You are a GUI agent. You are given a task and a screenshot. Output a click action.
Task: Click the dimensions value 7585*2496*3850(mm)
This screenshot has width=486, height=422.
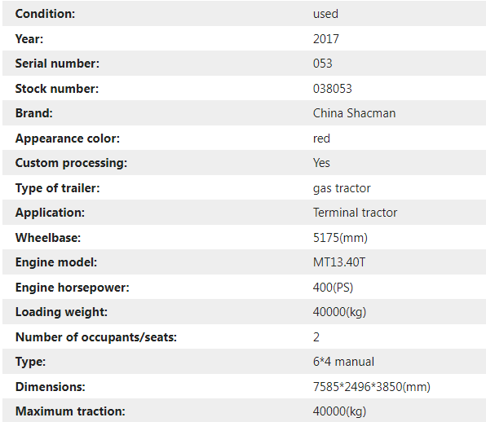point(372,387)
